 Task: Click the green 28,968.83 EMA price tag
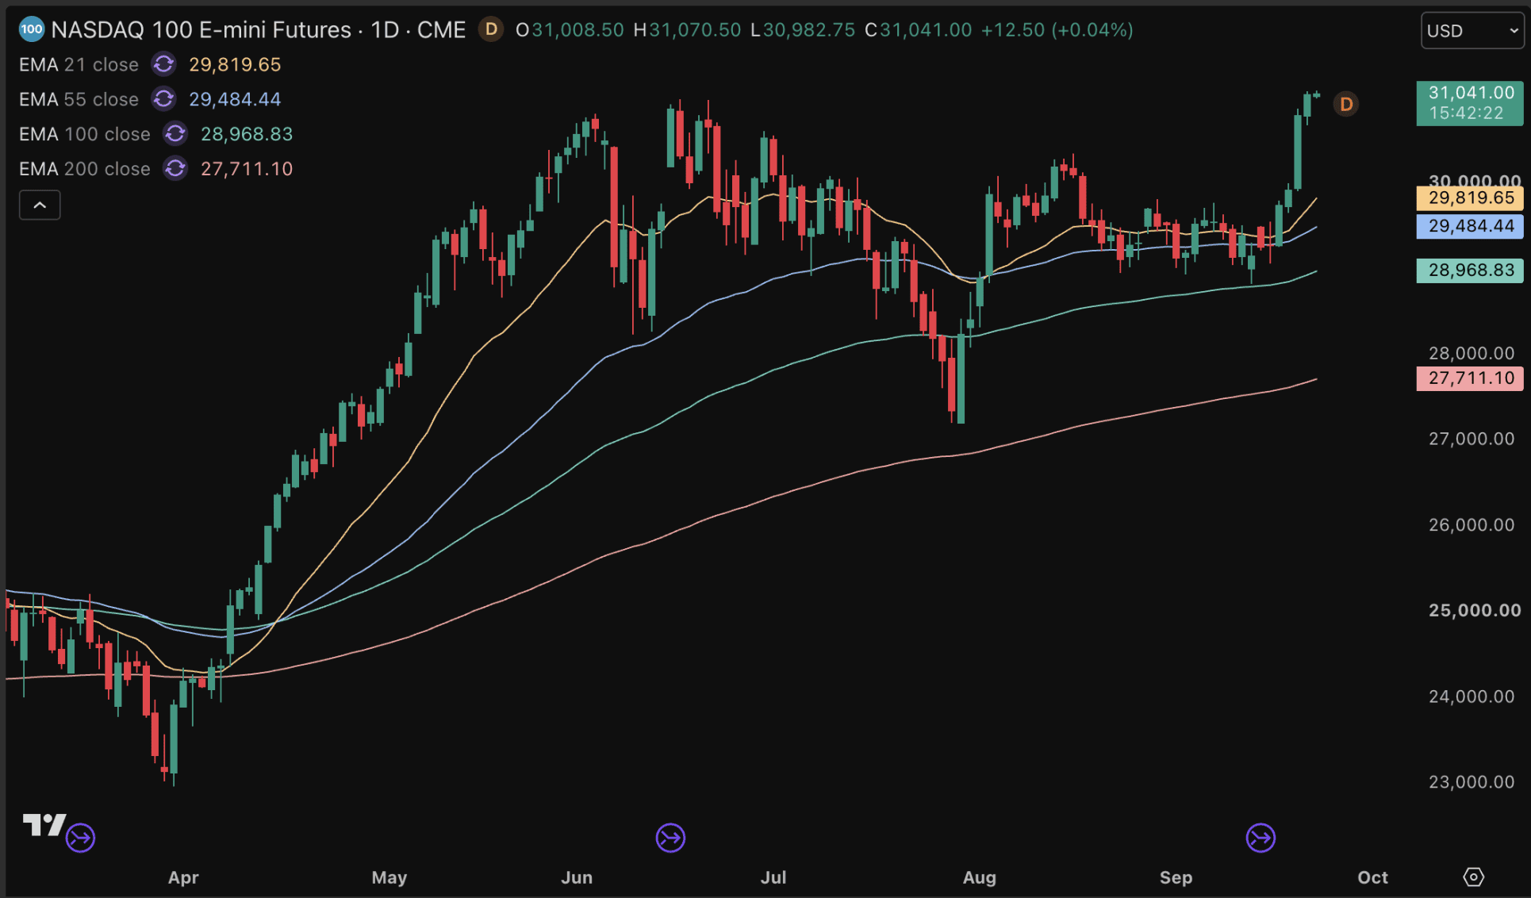point(1470,271)
